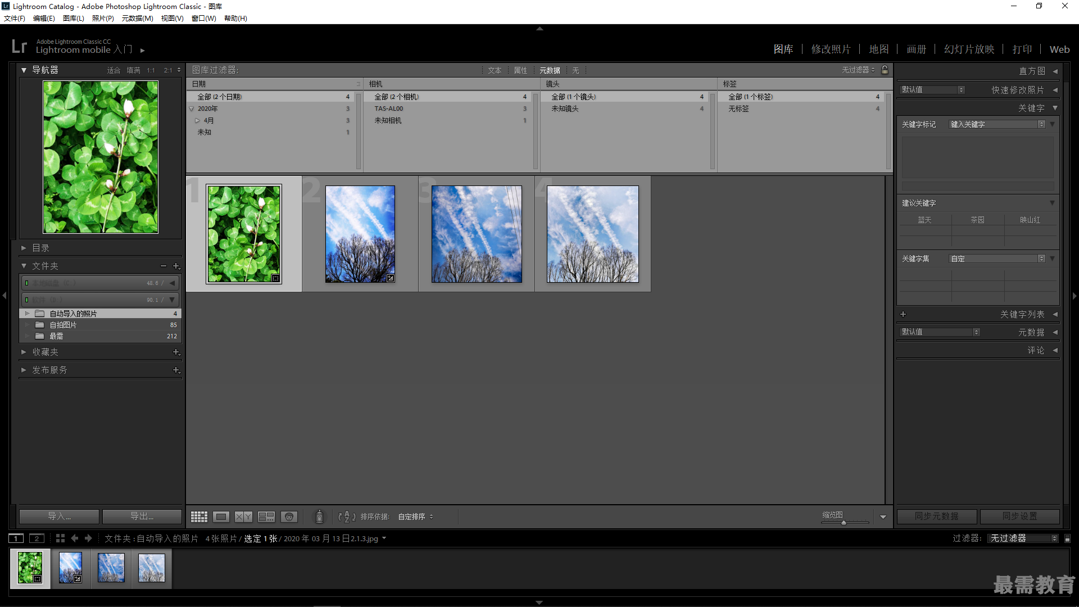Image resolution: width=1079 pixels, height=607 pixels.
Task: Enable 属性 attribute filter
Action: pyautogui.click(x=520, y=70)
